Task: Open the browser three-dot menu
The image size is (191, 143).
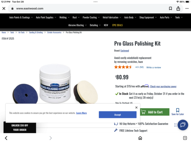Action: [187, 8]
